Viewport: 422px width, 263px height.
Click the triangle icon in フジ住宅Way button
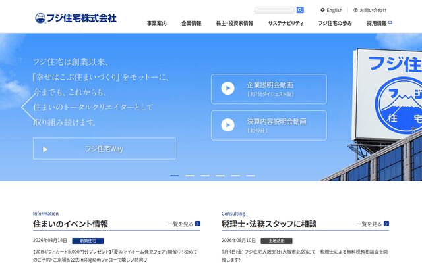pos(45,149)
